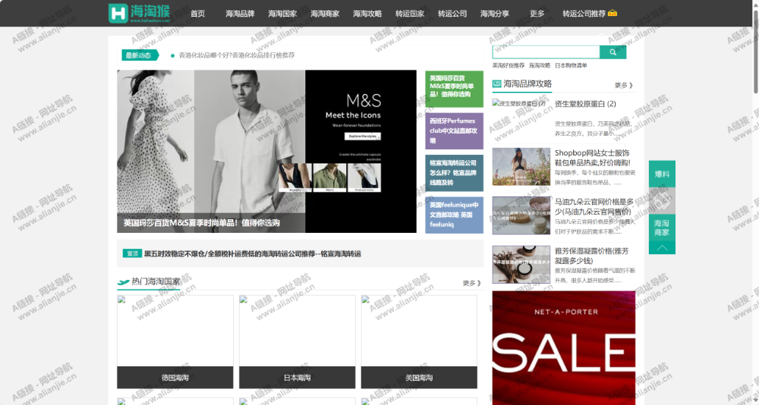Click the 美淘好货推荐 search tag

coord(509,65)
